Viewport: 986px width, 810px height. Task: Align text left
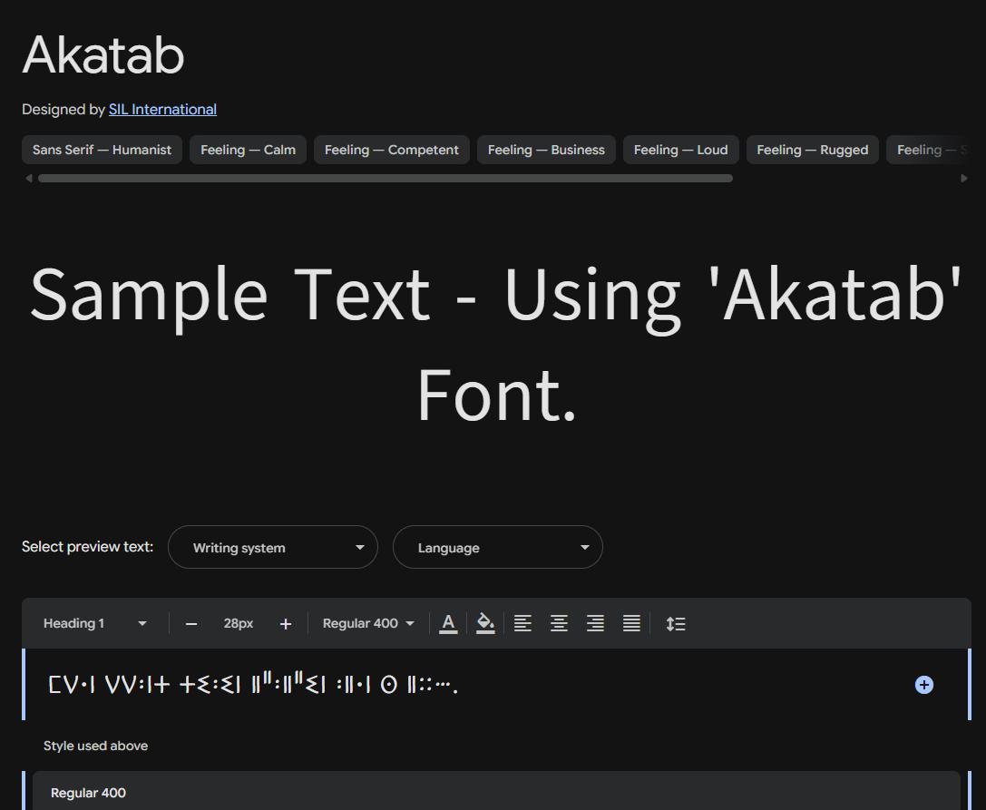point(522,623)
